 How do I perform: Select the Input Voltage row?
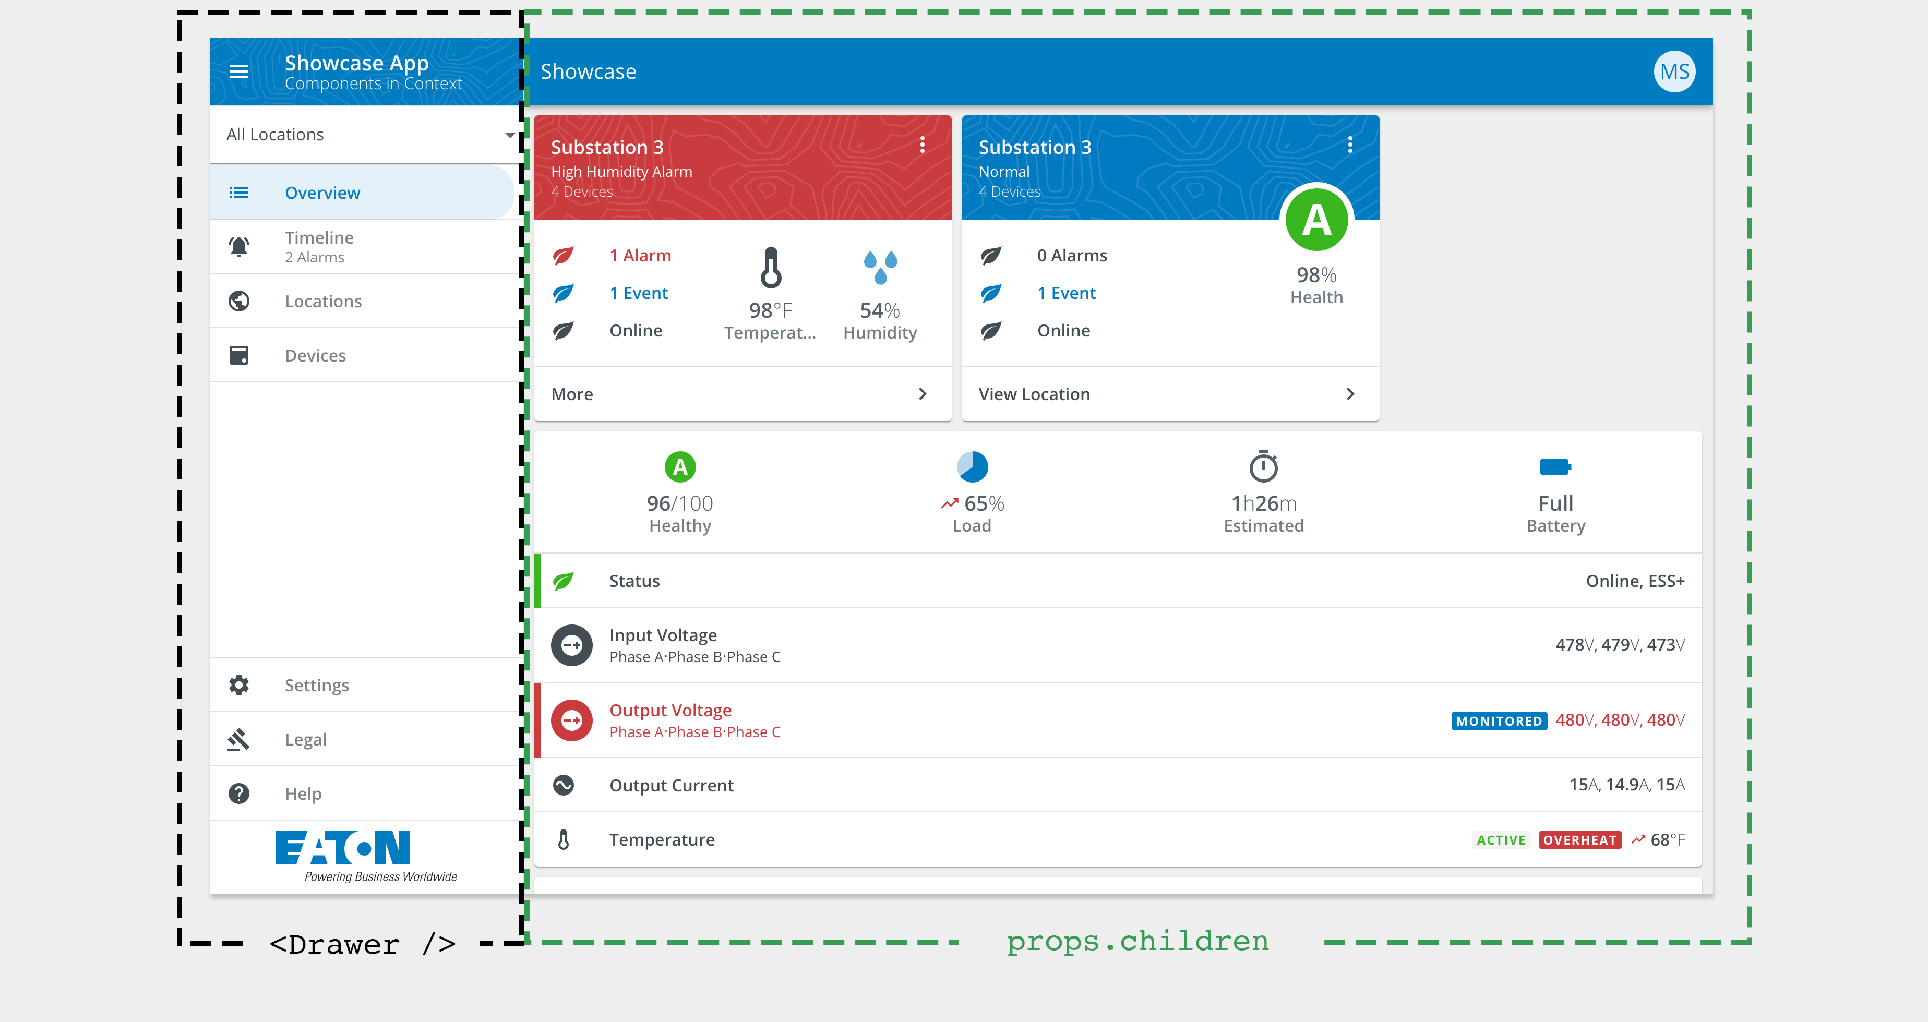point(1118,646)
